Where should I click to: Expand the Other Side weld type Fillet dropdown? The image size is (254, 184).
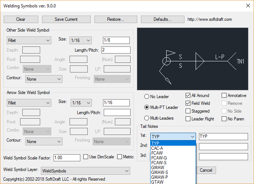coord(29,40)
